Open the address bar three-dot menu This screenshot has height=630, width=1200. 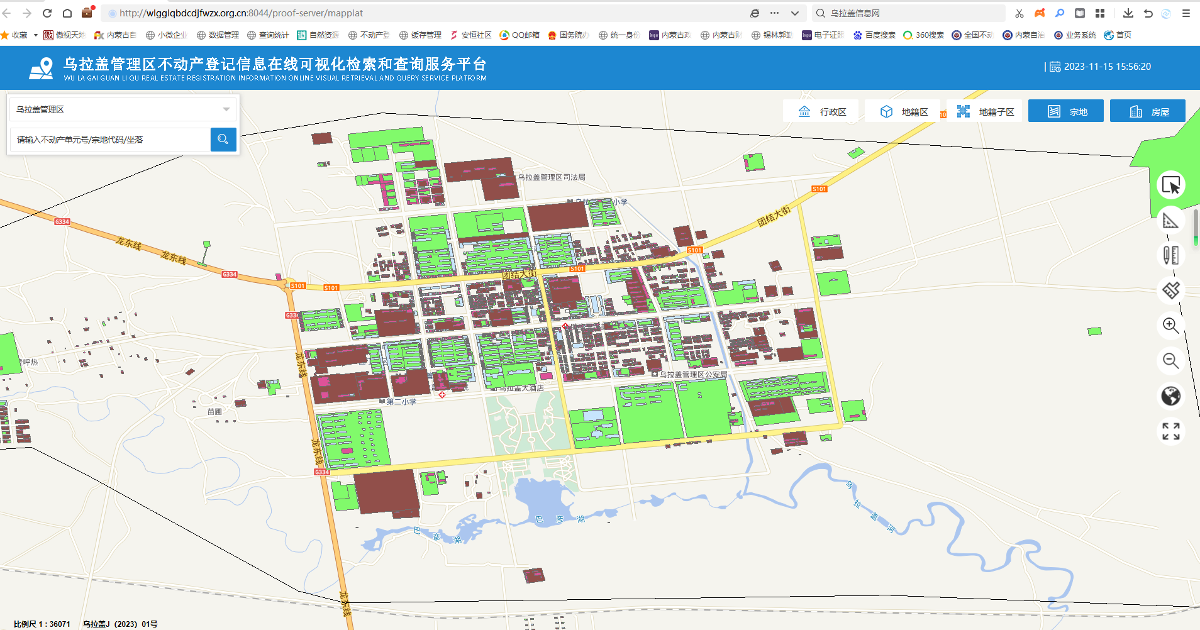pos(775,13)
